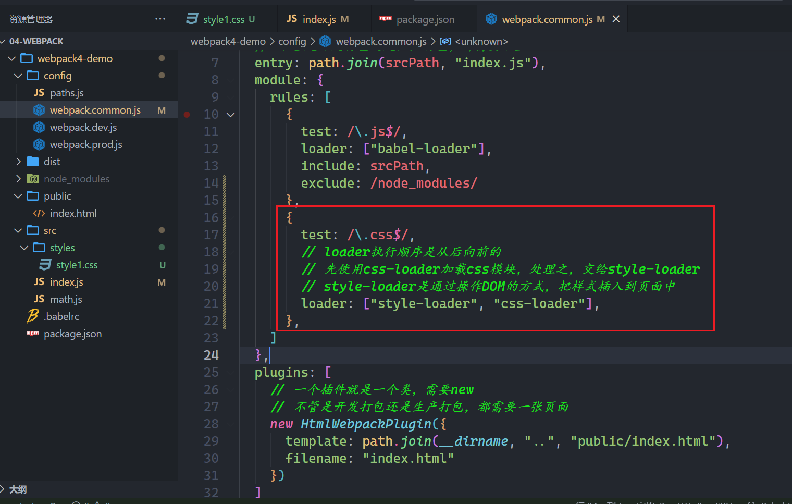Click the Babel icon beside .babelrc
This screenshot has width=792, height=504.
[x=33, y=316]
